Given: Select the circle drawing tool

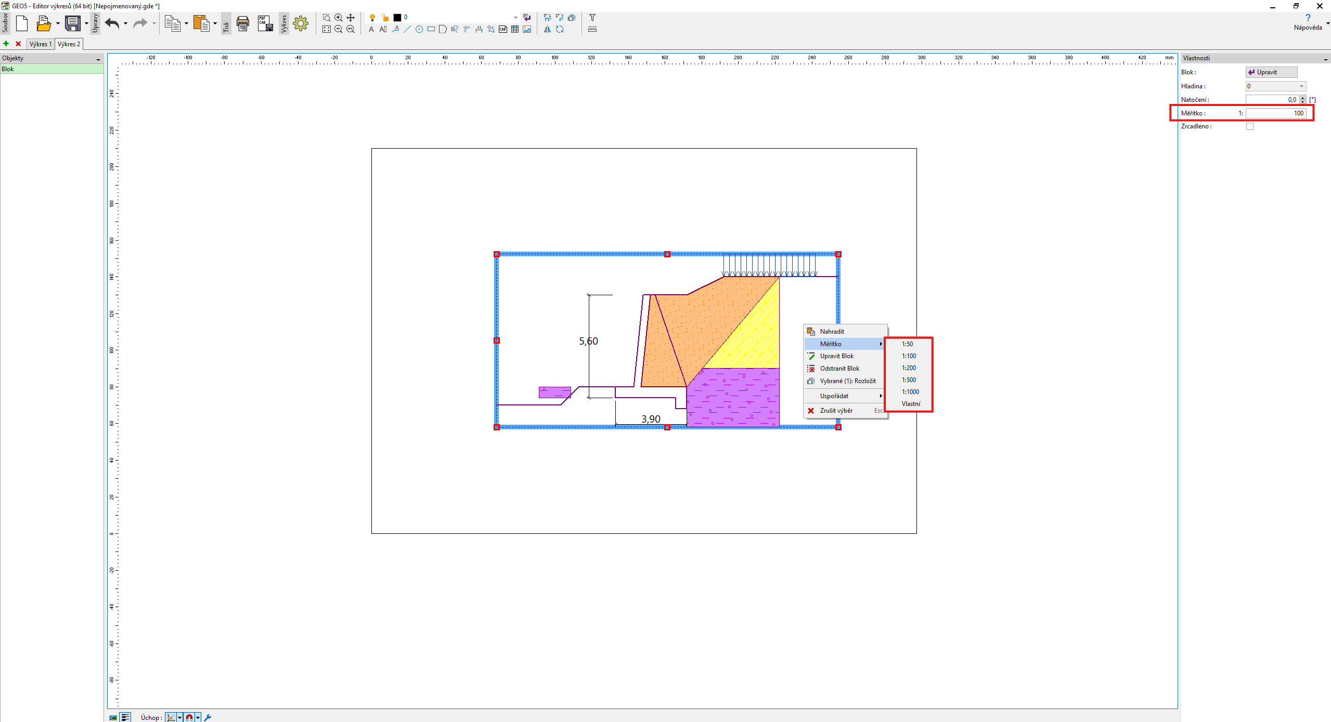Looking at the screenshot, I should tap(419, 30).
